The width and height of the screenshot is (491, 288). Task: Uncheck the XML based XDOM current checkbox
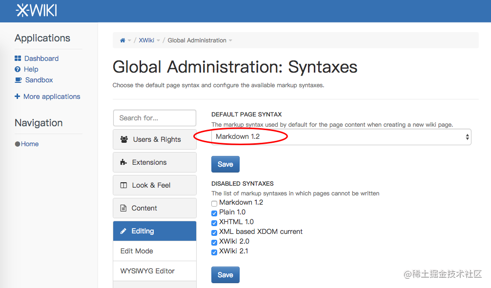[214, 232]
